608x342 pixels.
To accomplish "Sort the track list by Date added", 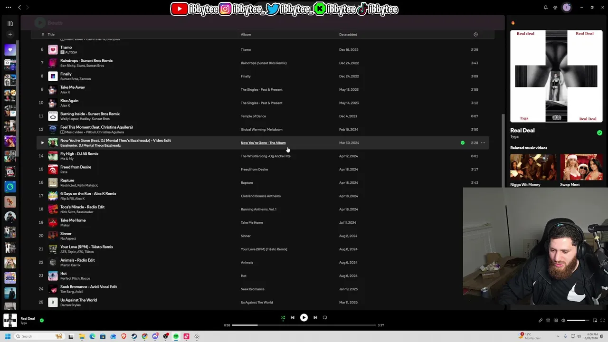I will pos(348,35).
